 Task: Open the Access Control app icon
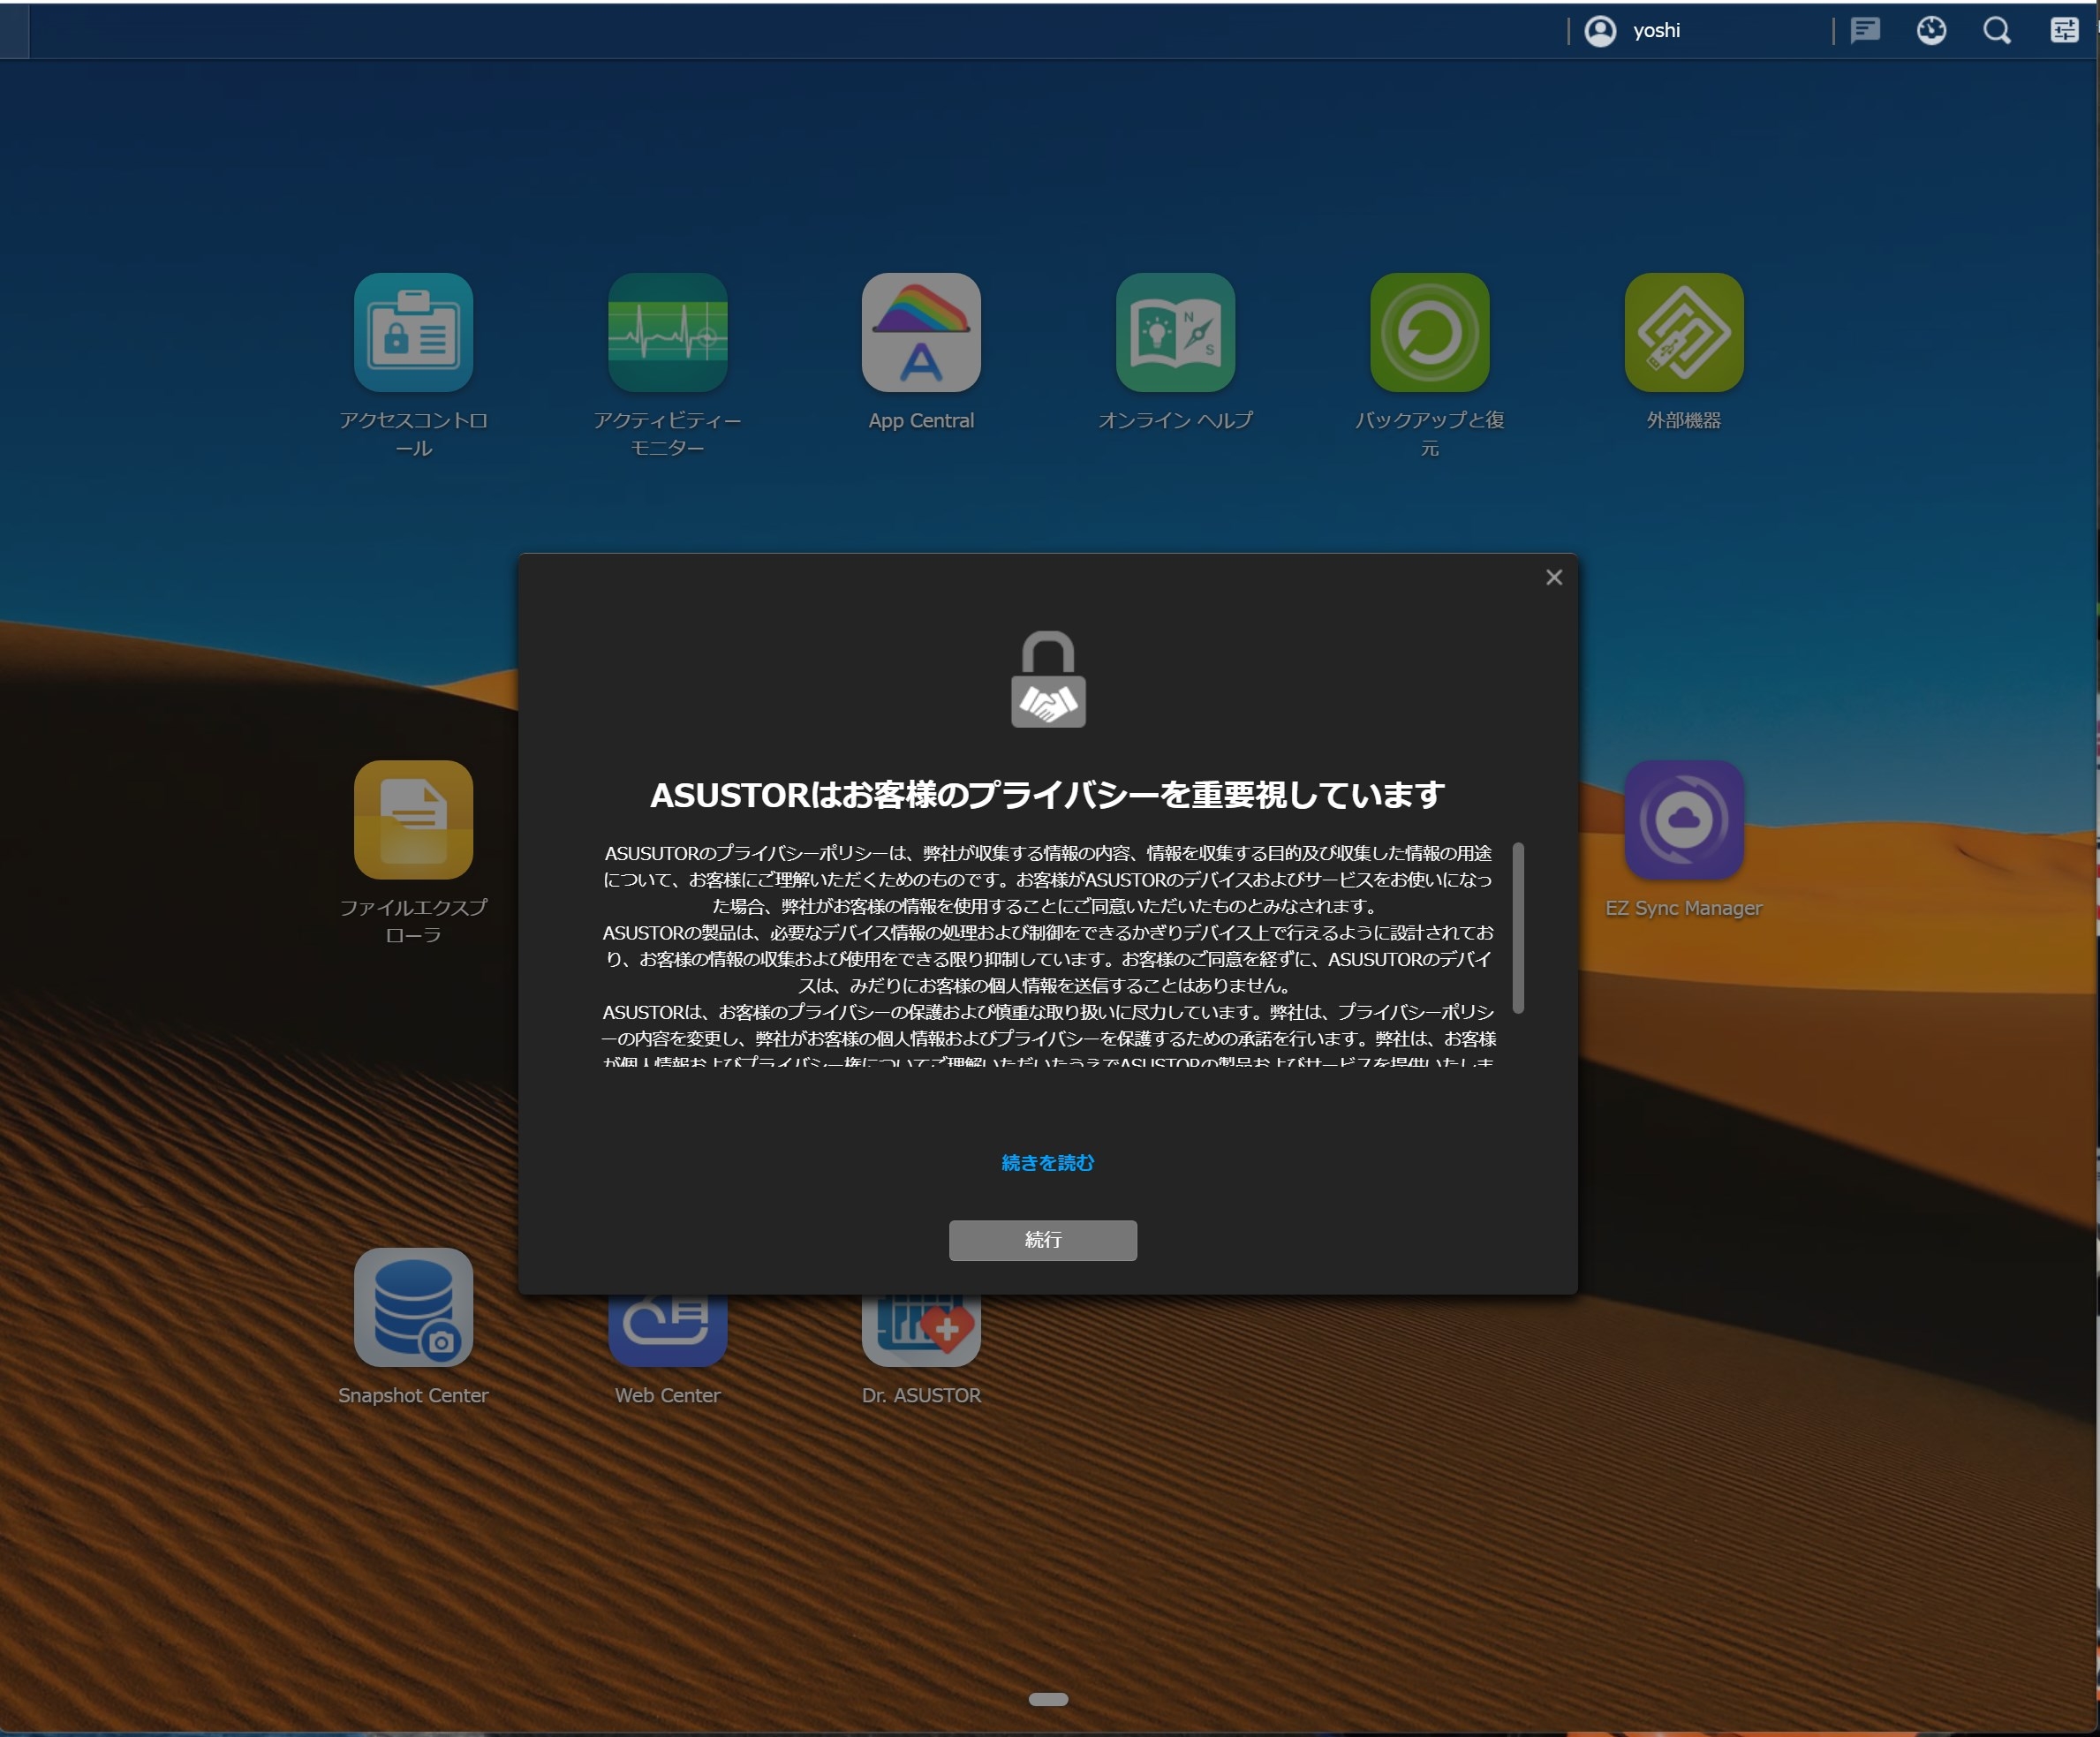(x=413, y=333)
